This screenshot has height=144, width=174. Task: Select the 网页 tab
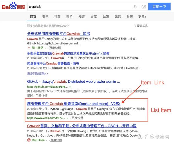pos(33,17)
